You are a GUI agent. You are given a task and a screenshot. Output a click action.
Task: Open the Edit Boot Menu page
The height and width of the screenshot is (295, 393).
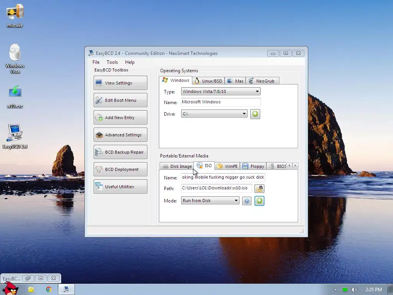(120, 100)
